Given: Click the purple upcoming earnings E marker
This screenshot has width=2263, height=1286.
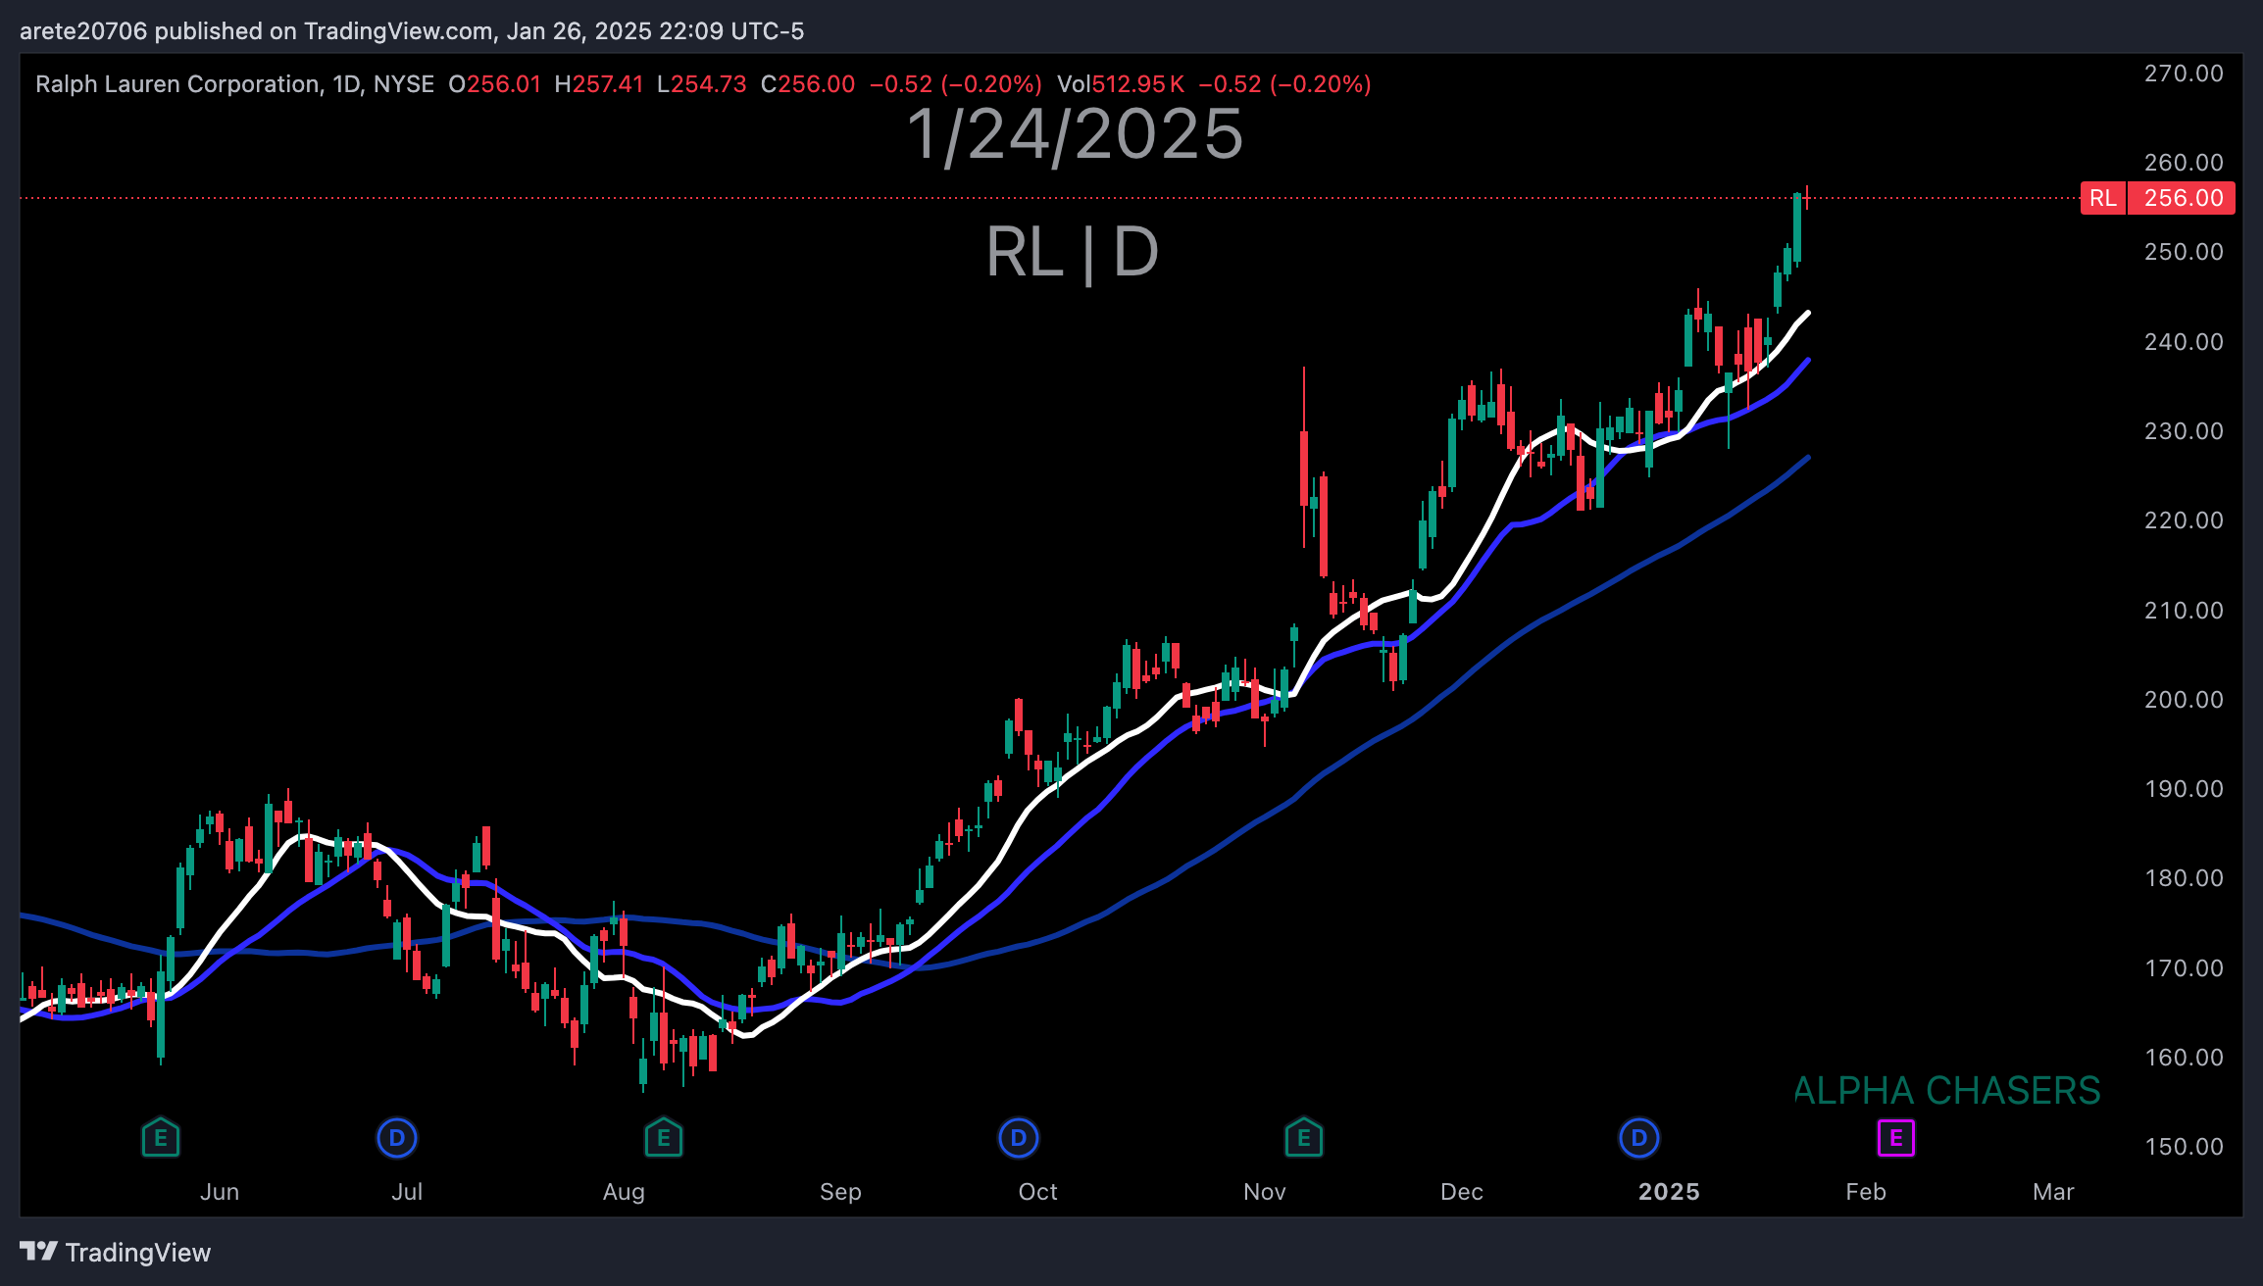Looking at the screenshot, I should coord(1896,1138).
